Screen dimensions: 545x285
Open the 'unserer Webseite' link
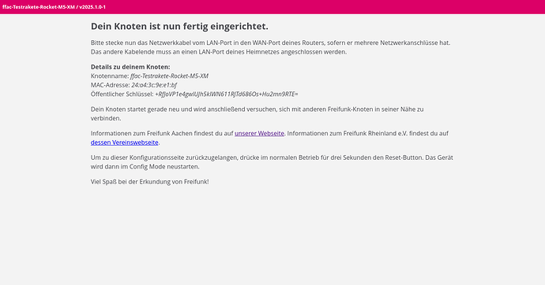point(259,133)
